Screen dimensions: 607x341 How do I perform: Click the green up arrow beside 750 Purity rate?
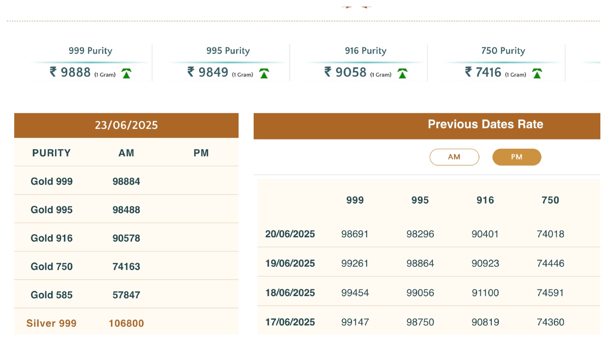537,73
